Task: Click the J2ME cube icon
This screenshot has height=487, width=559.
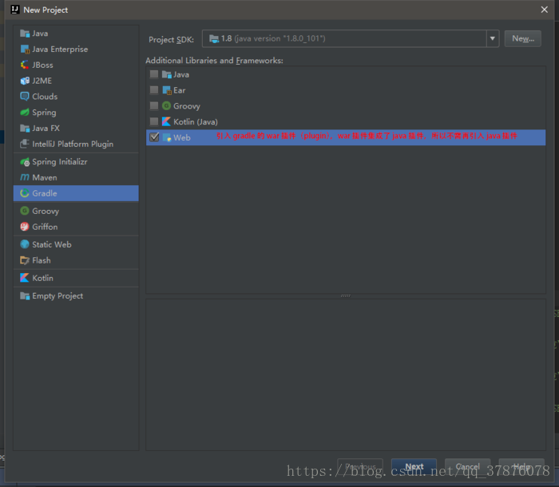Action: coord(25,81)
